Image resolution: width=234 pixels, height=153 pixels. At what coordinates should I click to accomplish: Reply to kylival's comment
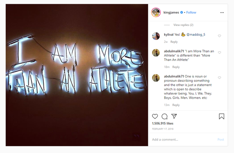tap(174, 42)
